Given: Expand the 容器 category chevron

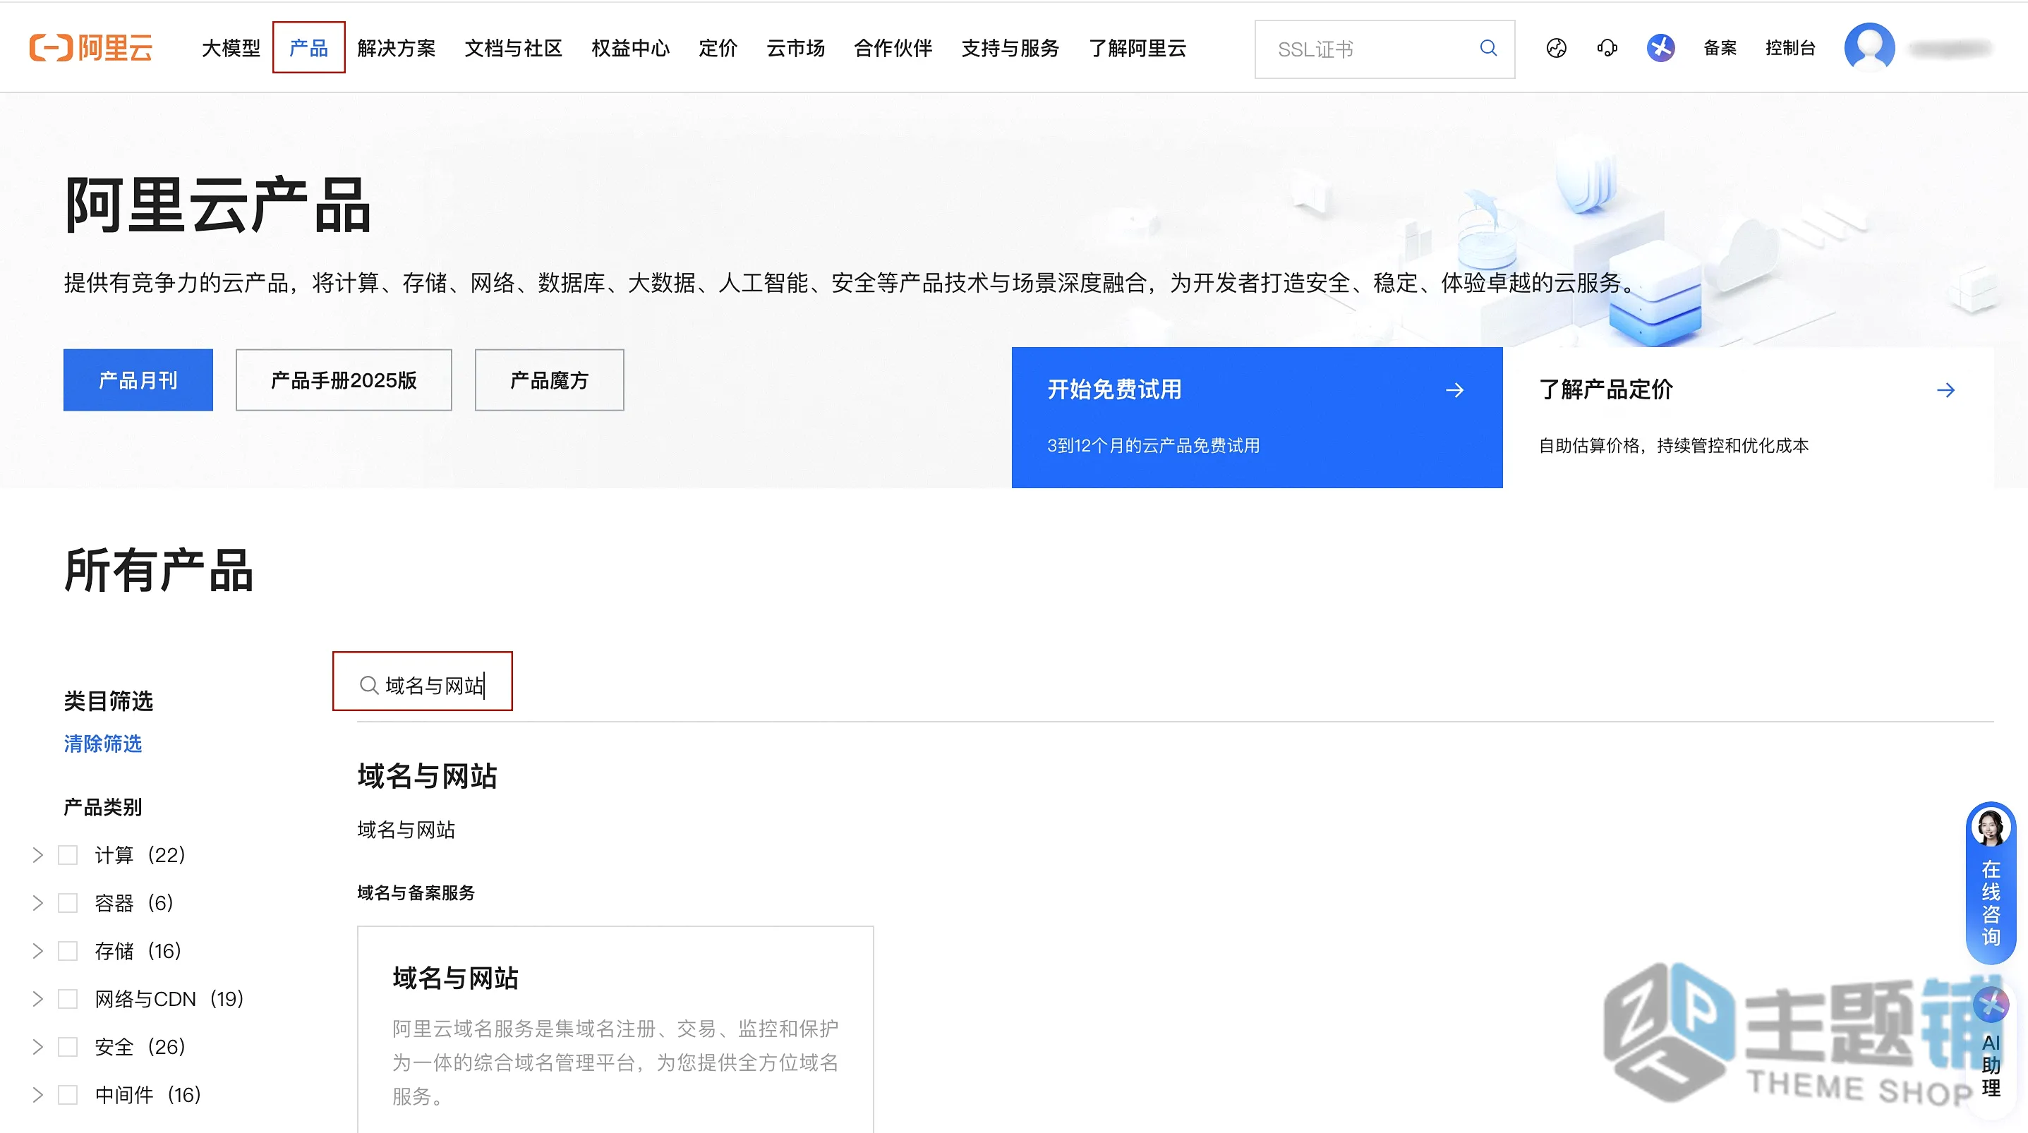Looking at the screenshot, I should tap(38, 903).
